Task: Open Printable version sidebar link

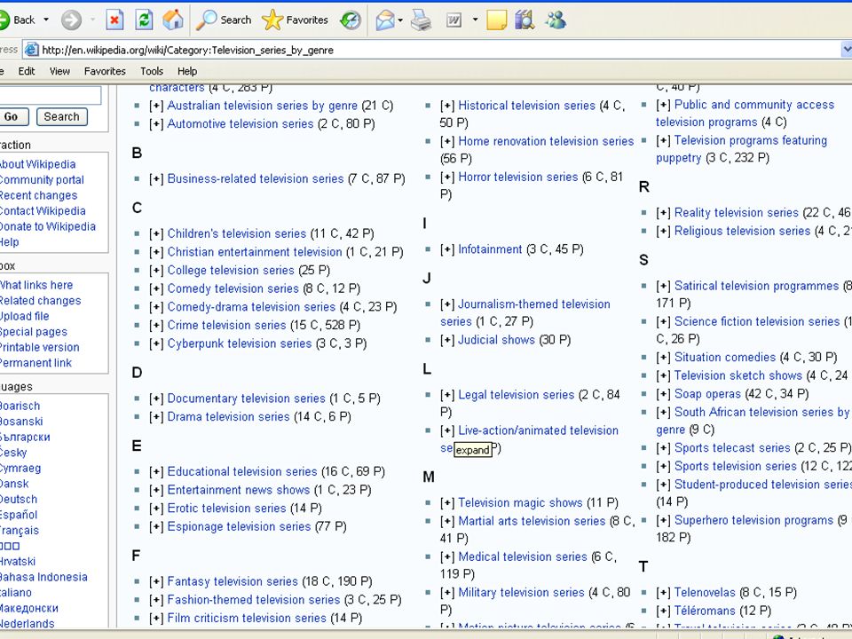Action: pos(39,347)
